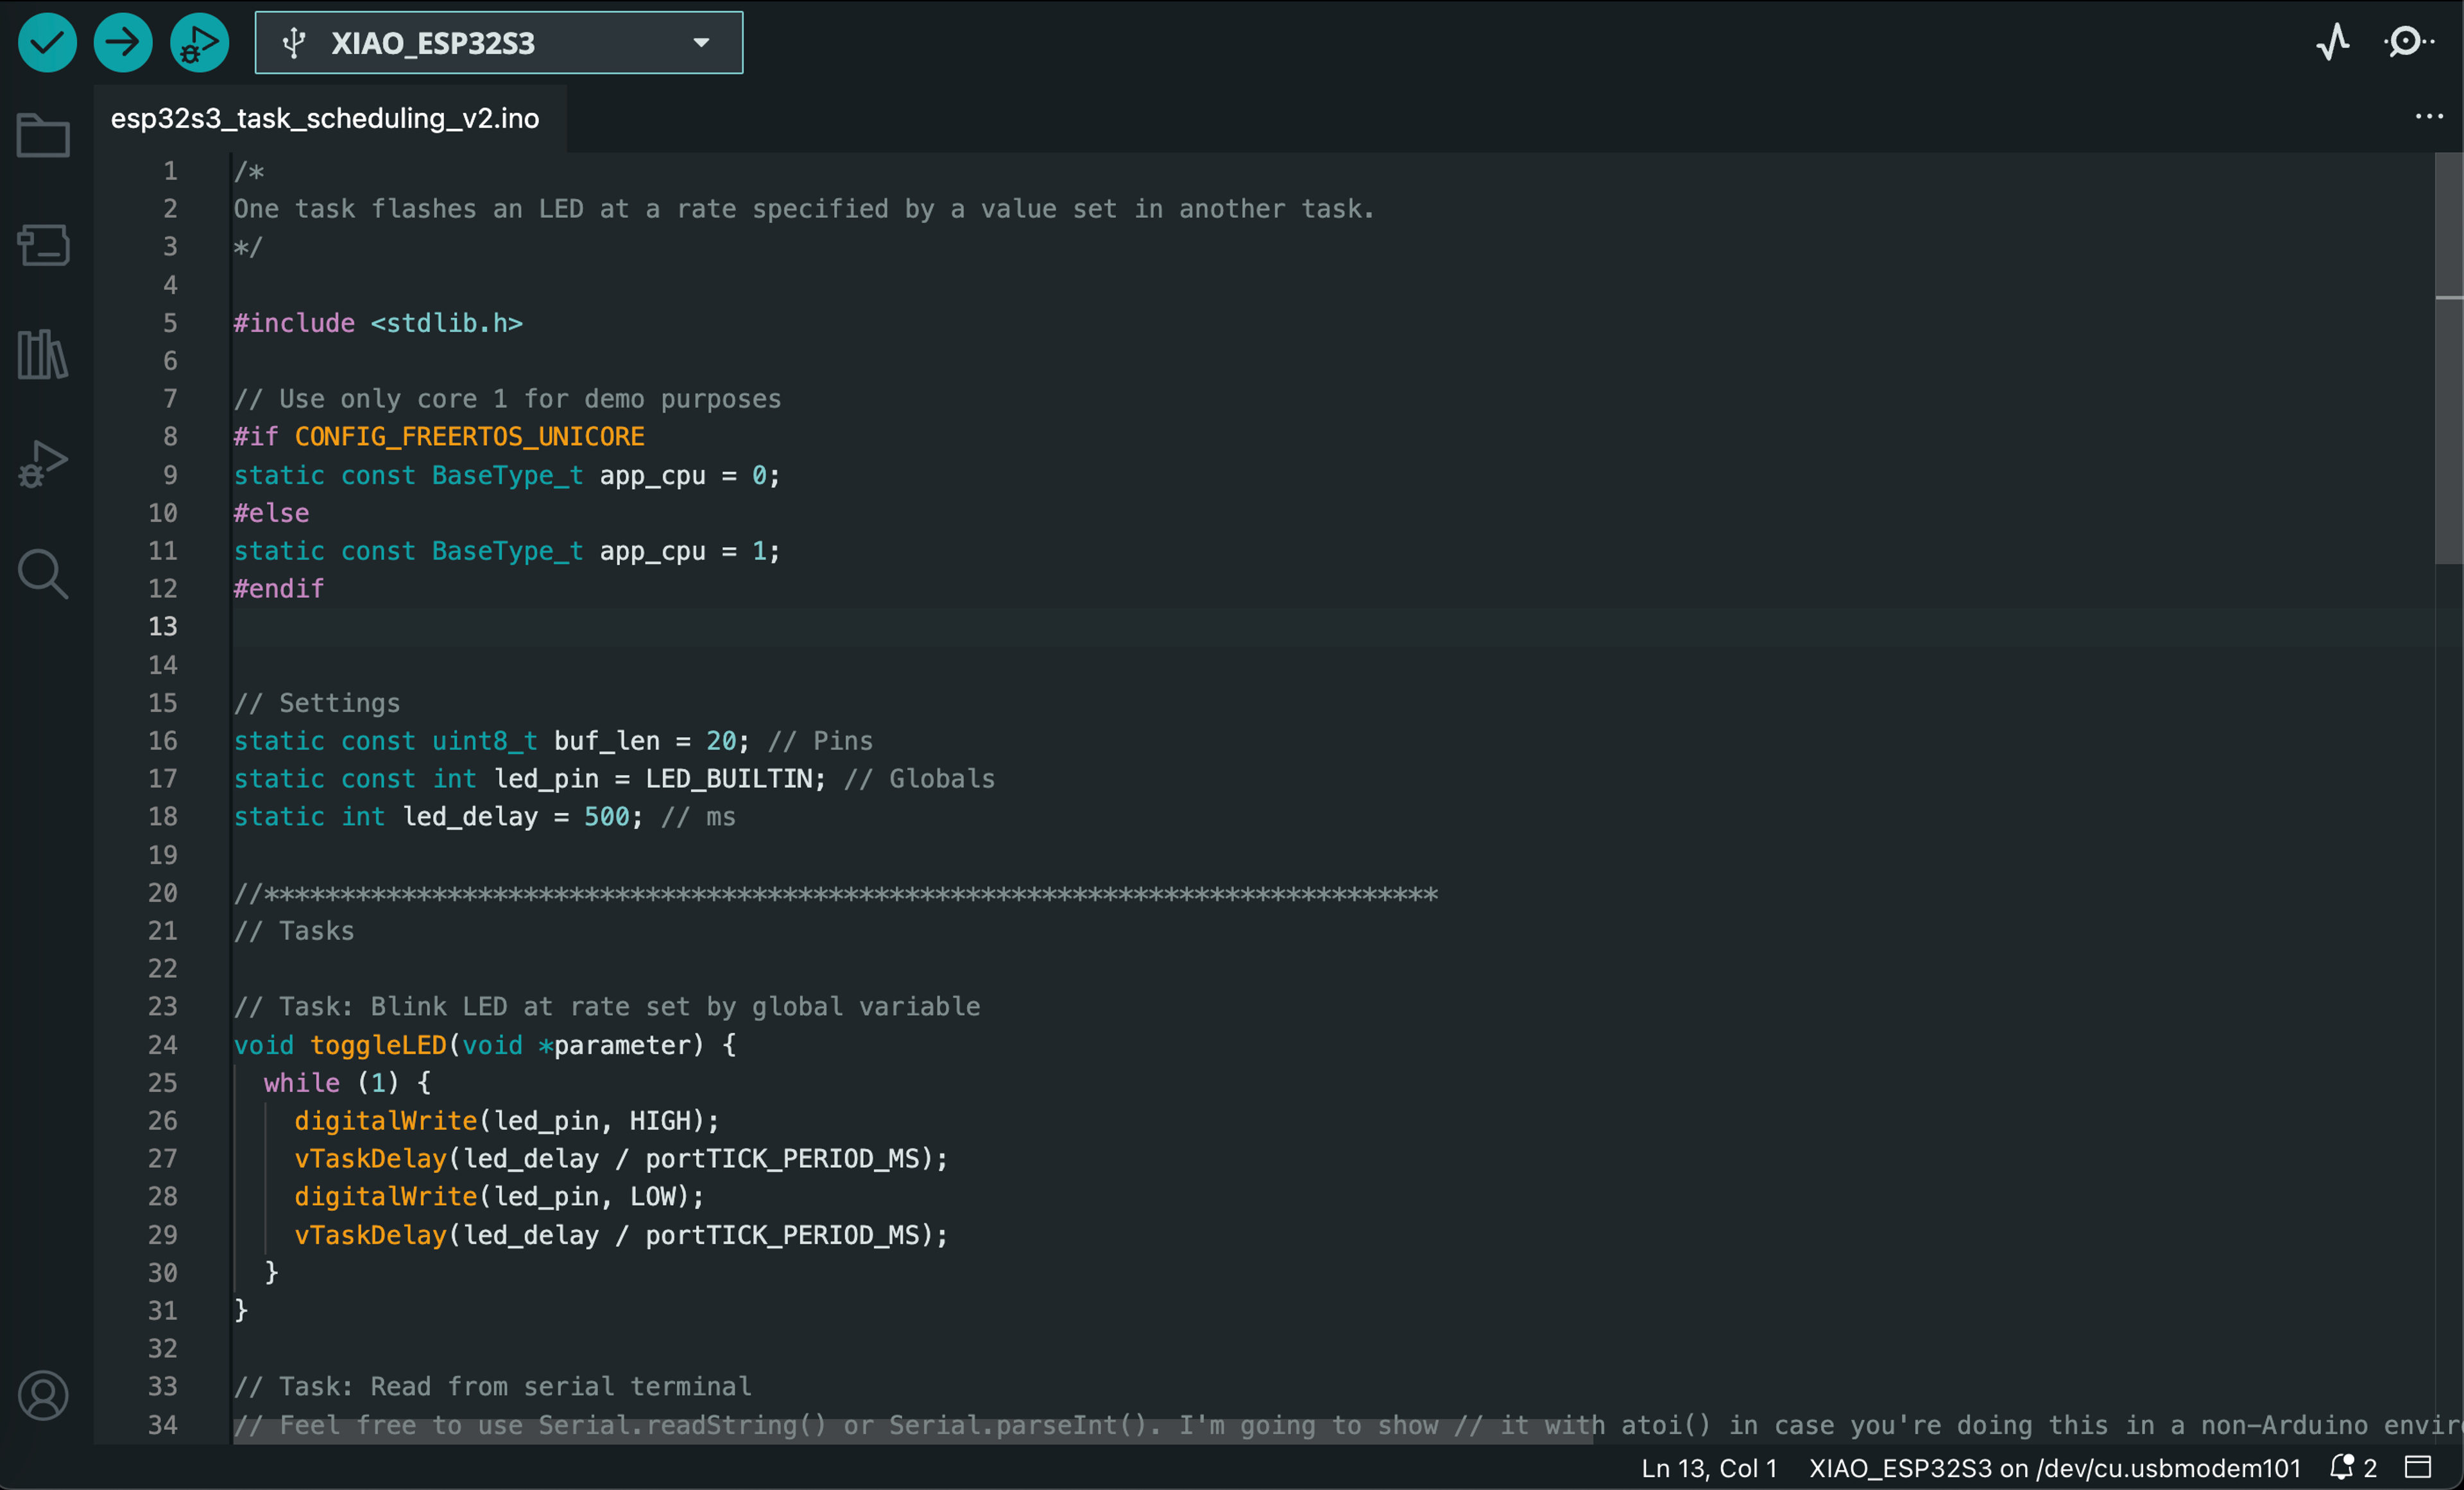Screen dimensions: 2464x1490
Task: Expand the XIAO_ESP32S3 board selector dropdown
Action: coord(499,43)
